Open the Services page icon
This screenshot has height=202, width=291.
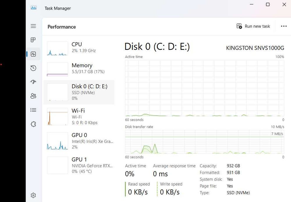[x=33, y=124]
